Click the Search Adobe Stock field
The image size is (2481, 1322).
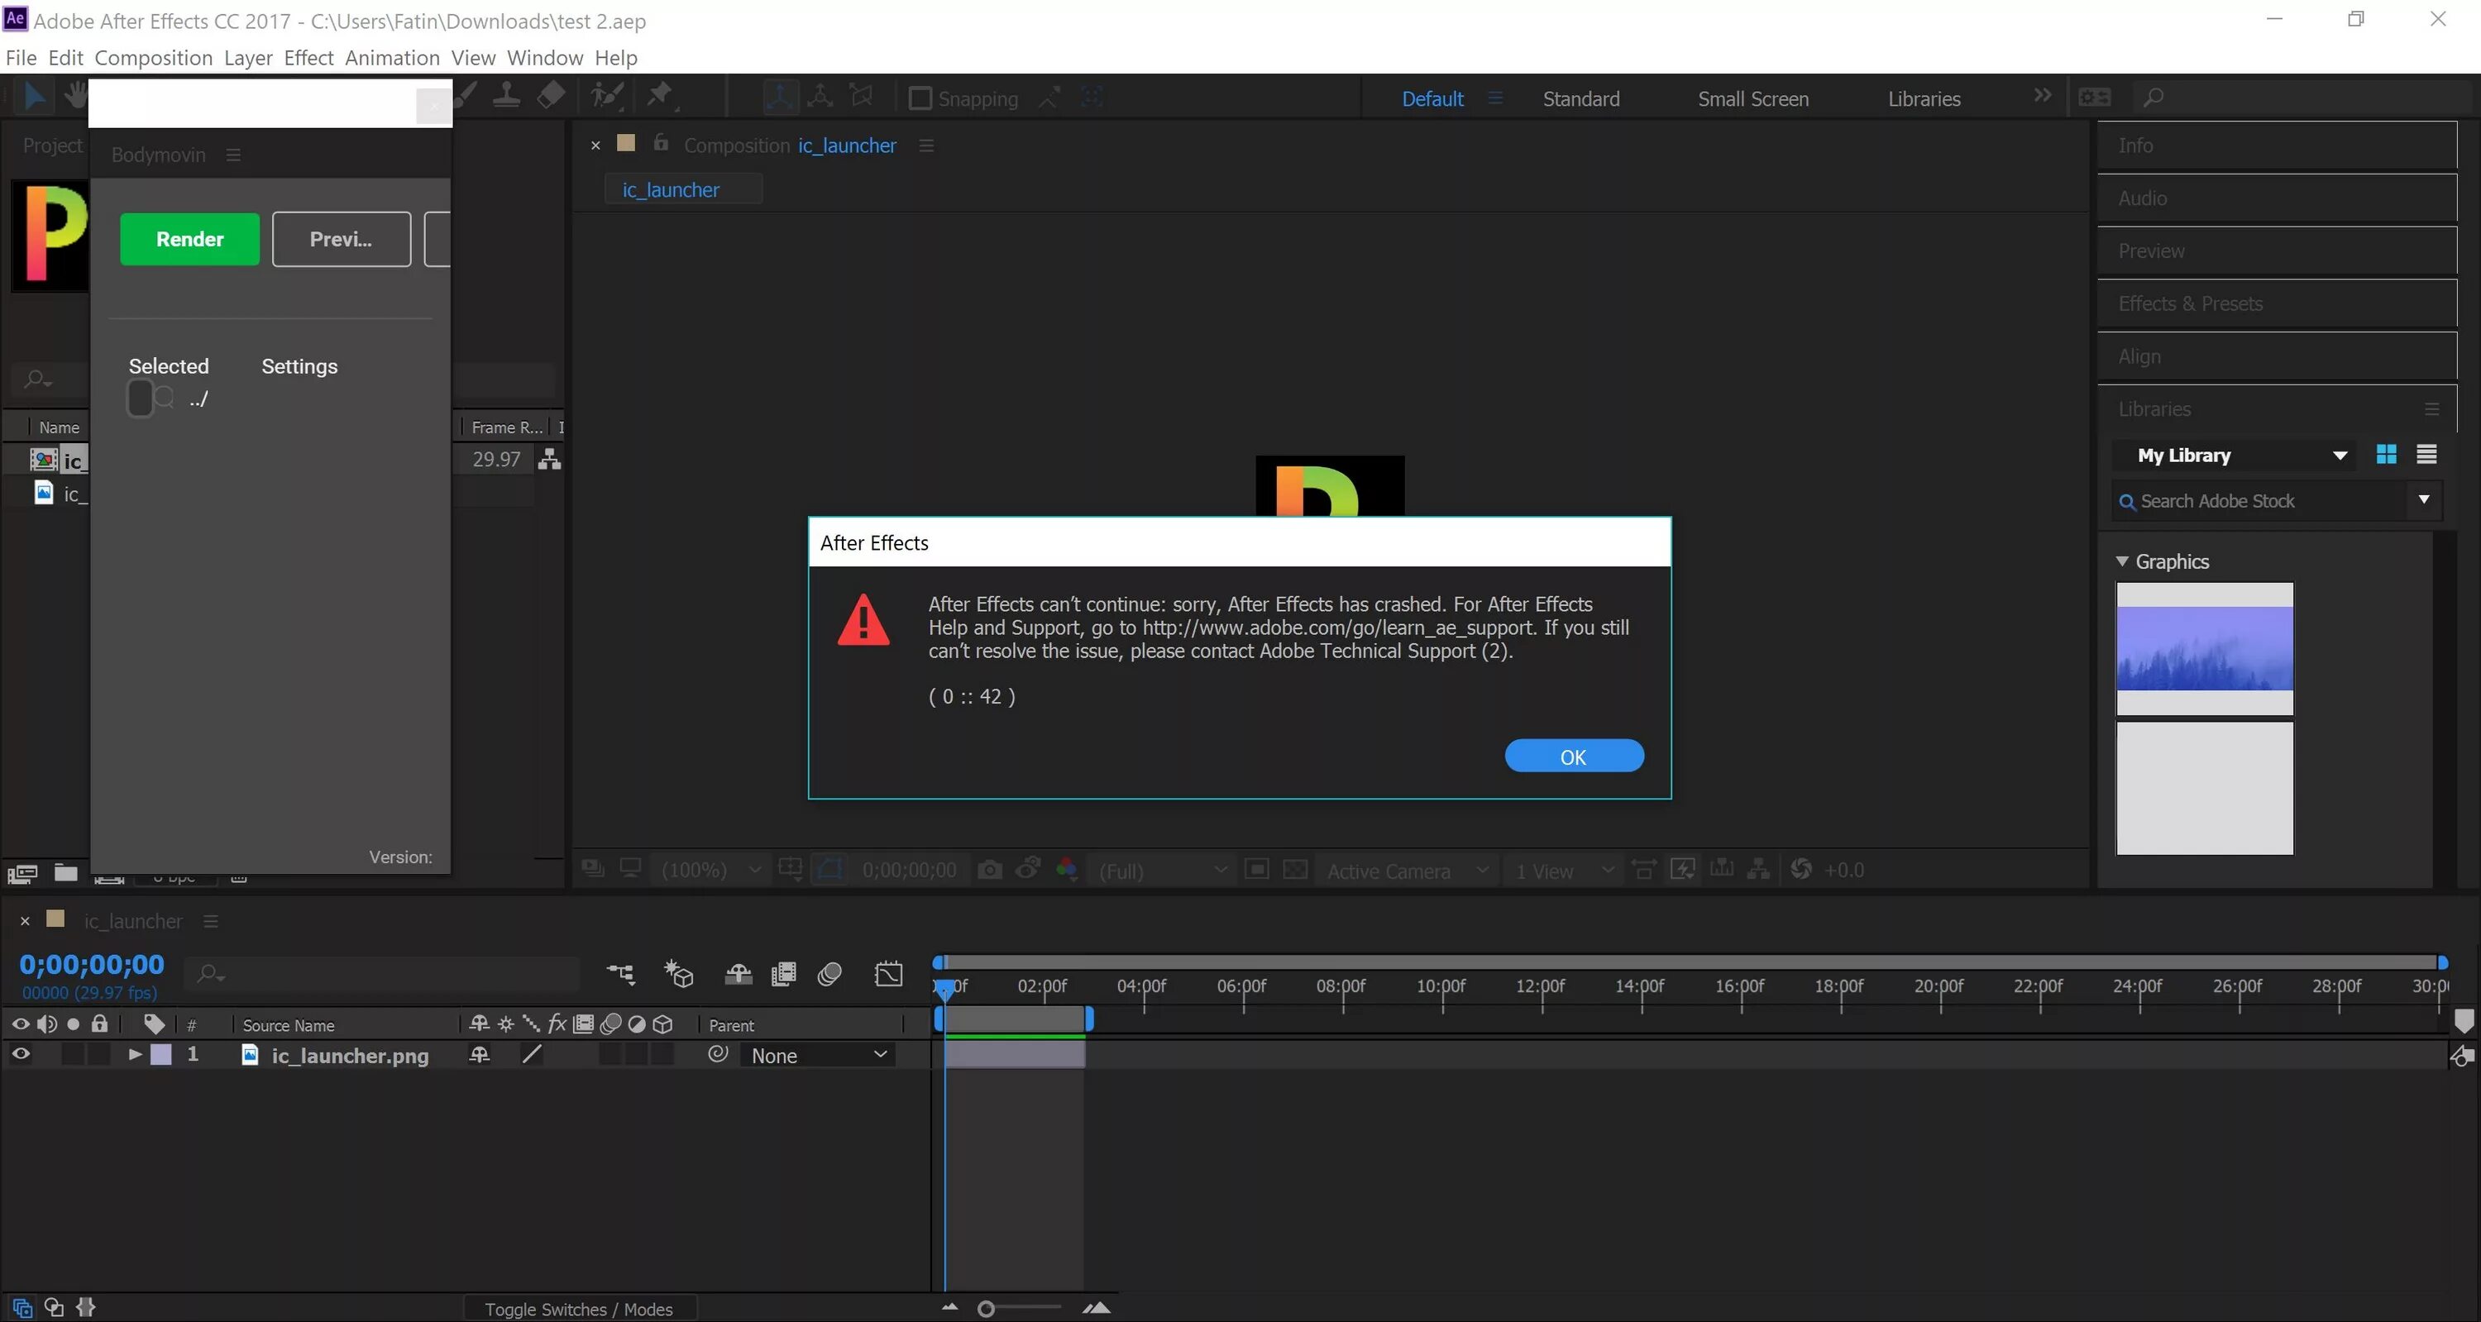[2259, 501]
